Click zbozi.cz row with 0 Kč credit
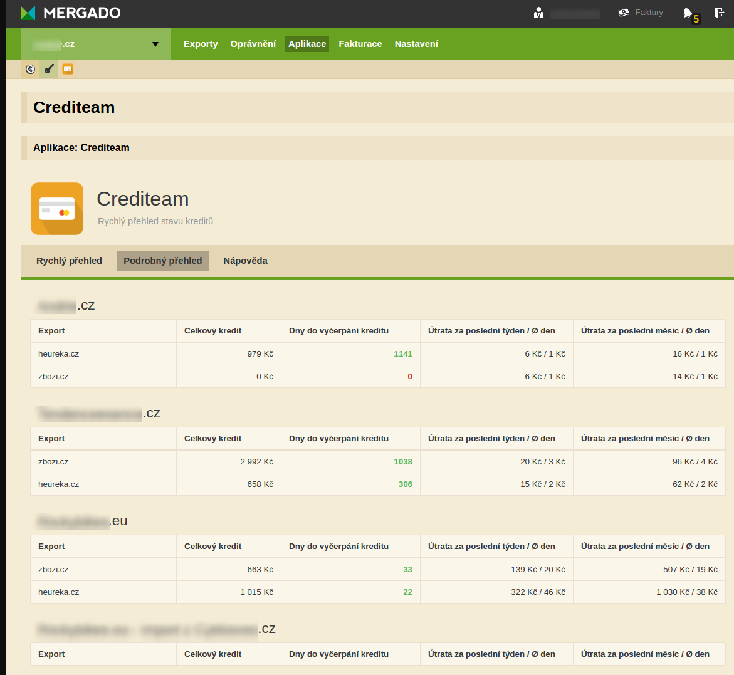Viewport: 734px width, 675px height. tap(378, 376)
